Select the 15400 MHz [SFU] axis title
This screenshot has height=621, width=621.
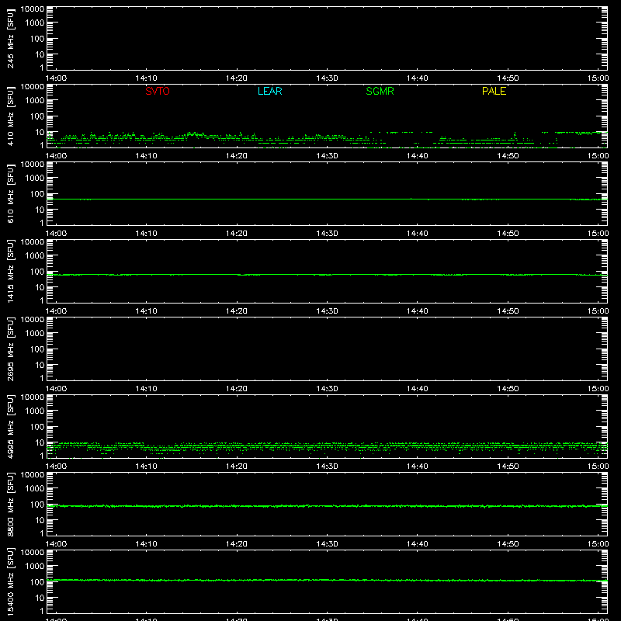[x=10, y=581]
